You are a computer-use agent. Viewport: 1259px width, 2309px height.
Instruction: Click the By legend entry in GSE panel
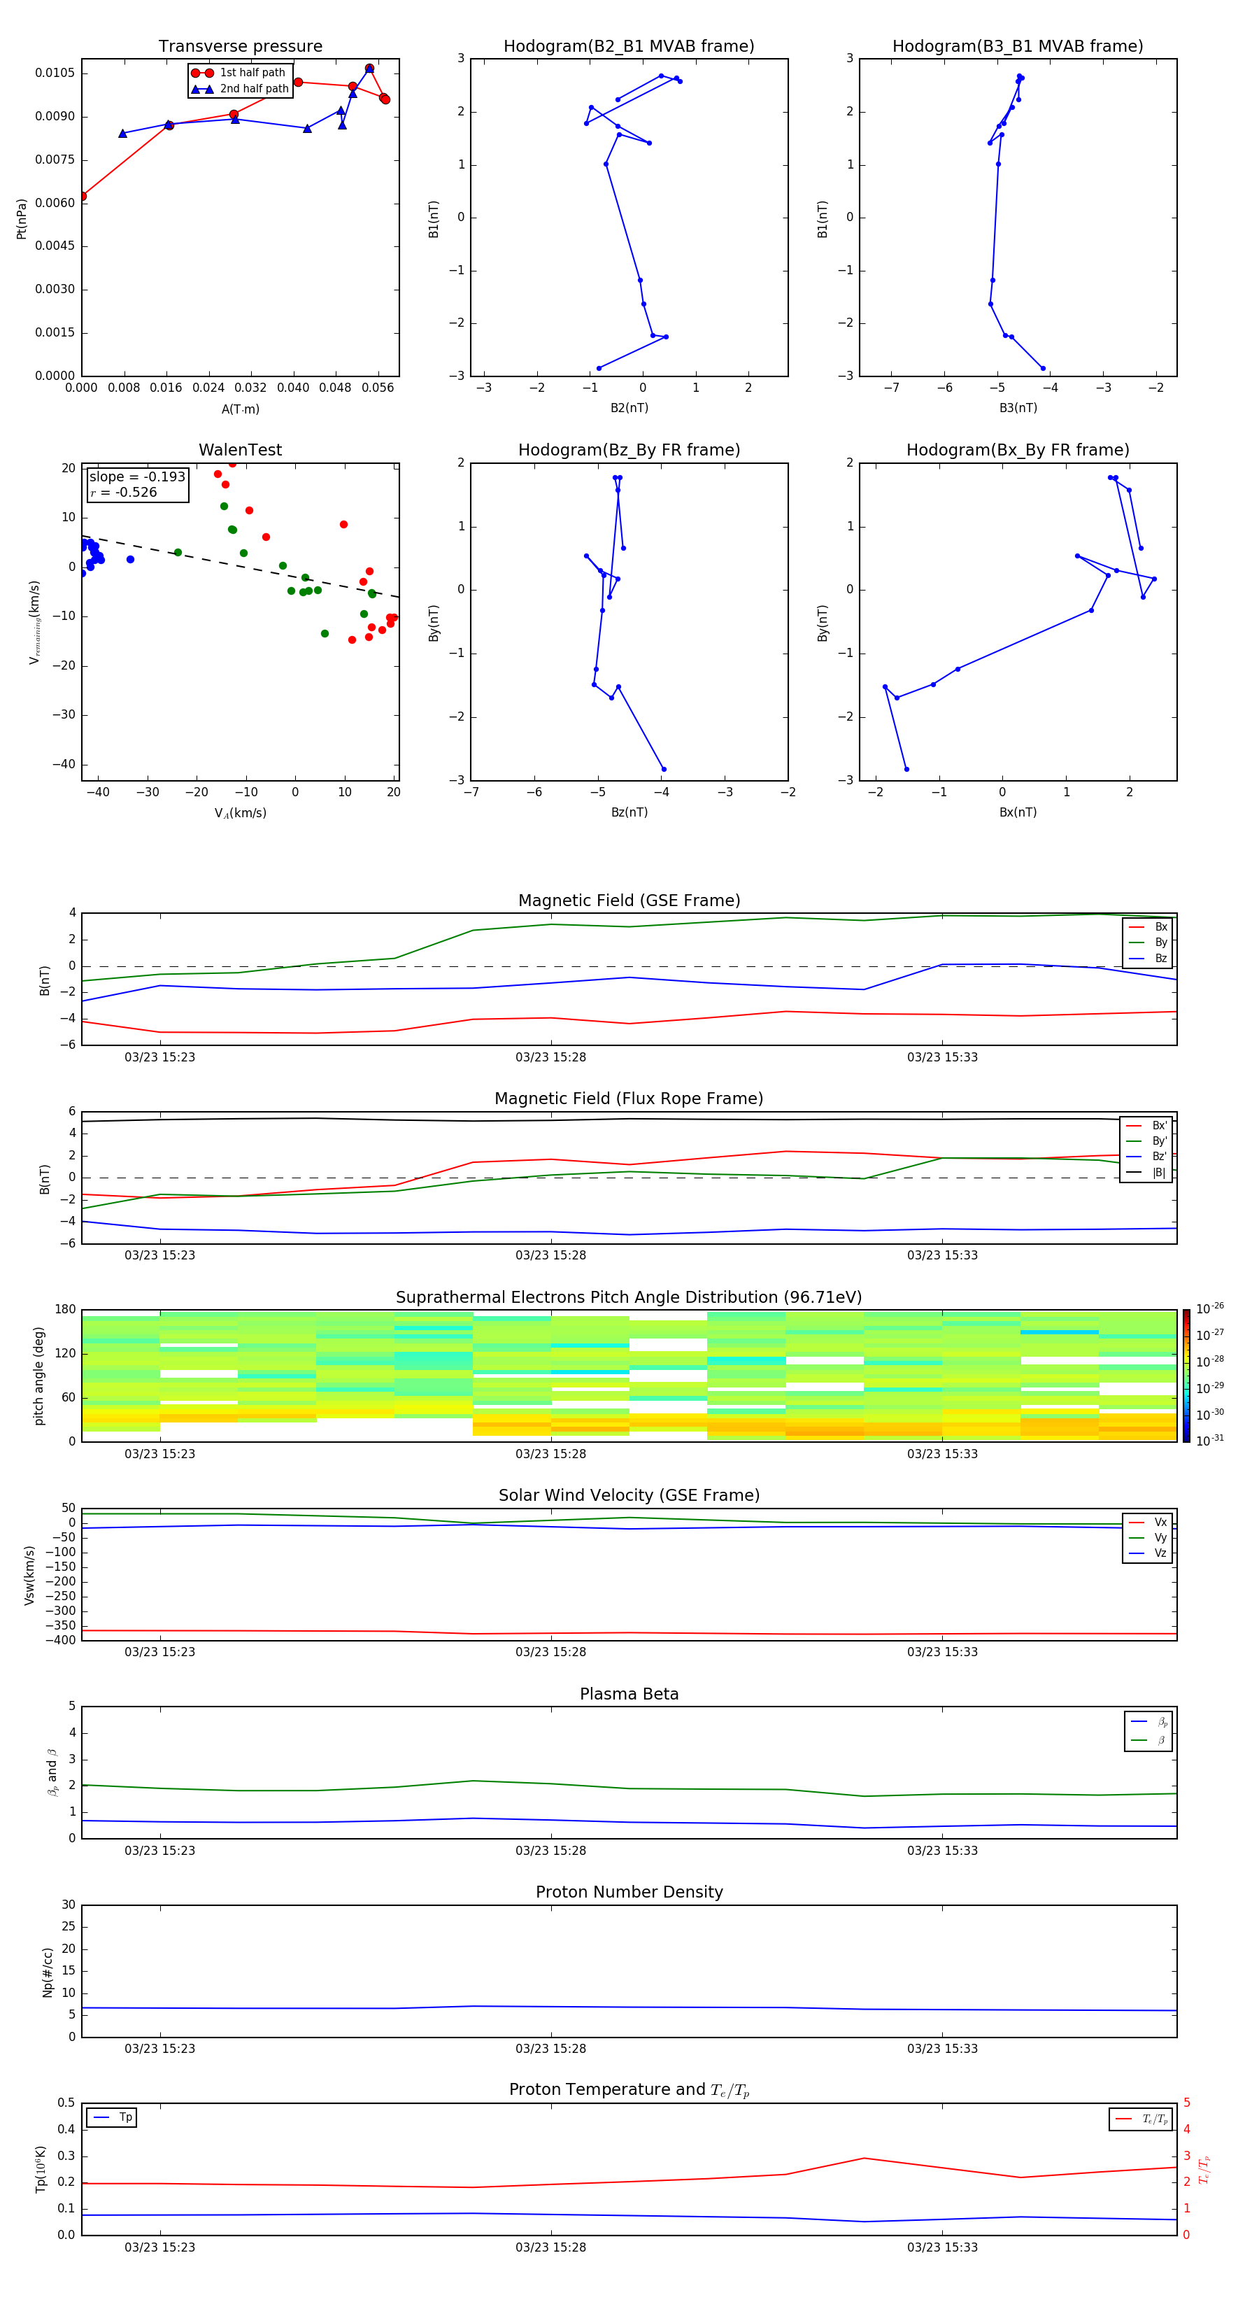click(x=1148, y=942)
